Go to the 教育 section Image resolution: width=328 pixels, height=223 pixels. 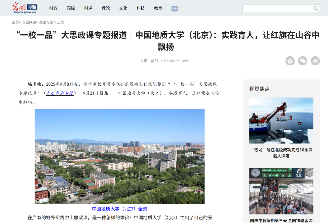[x=158, y=8]
